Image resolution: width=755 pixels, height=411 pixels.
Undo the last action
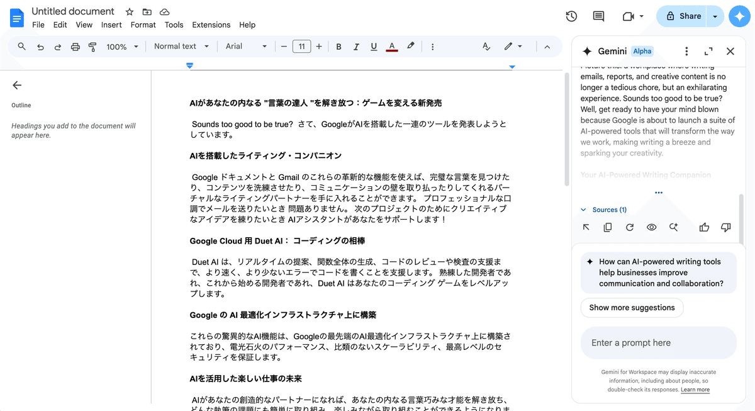click(40, 47)
